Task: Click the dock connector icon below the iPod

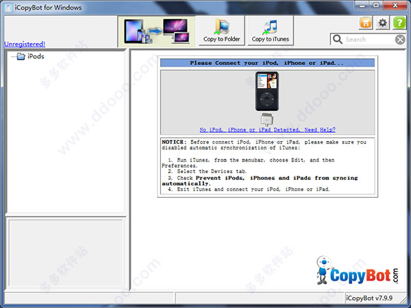Action: tap(267, 119)
